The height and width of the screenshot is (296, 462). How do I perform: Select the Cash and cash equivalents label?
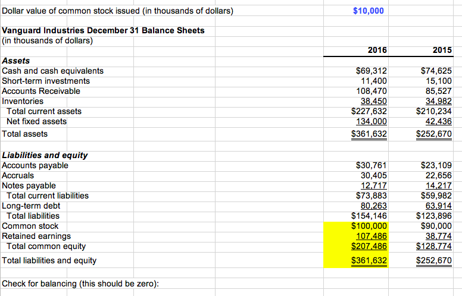(x=53, y=71)
